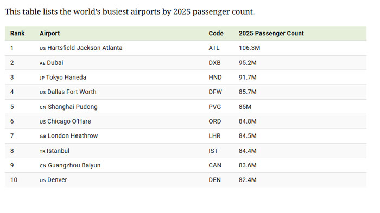Click the Airport column header
Viewport: 380px width, 213px height.
click(x=50, y=33)
